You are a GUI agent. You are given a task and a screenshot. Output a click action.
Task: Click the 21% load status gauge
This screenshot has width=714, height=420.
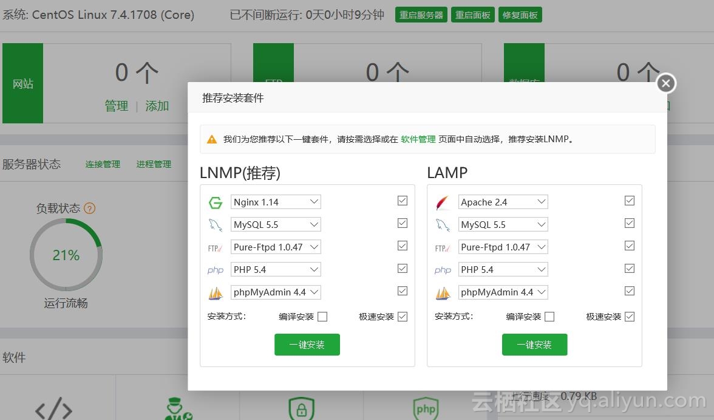66,255
